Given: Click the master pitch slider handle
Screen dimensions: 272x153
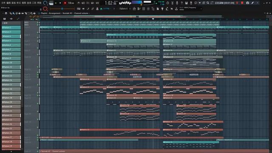Looking at the screenshot, I should (62, 8).
